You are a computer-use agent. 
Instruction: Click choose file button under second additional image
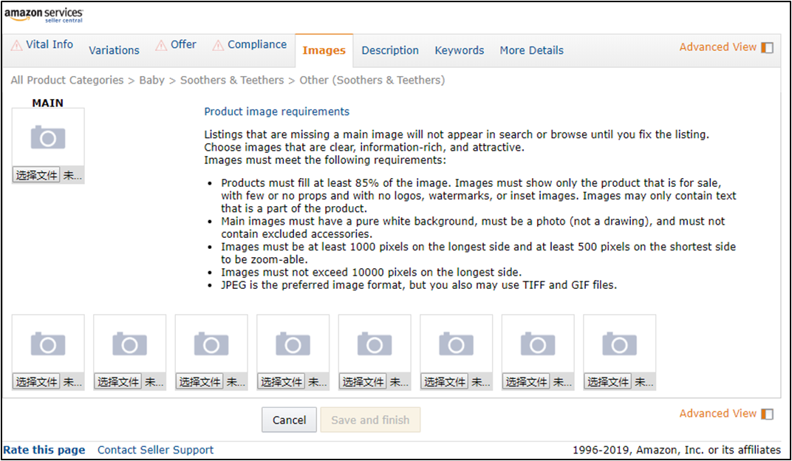(x=118, y=382)
